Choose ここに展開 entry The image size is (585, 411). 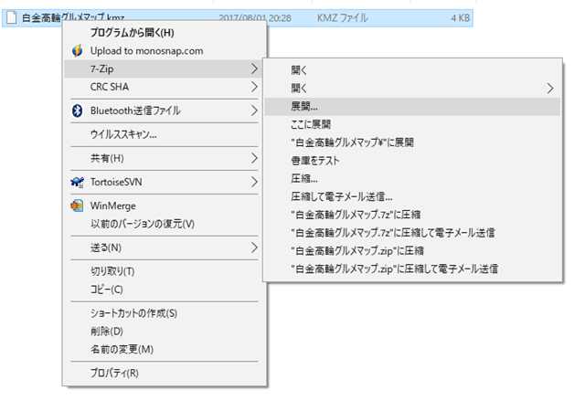coord(412,124)
